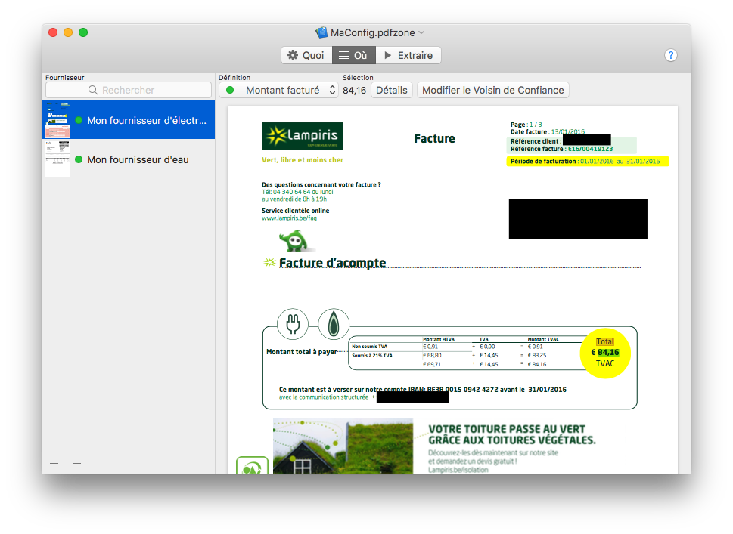Click the Rechercher search field

[128, 90]
